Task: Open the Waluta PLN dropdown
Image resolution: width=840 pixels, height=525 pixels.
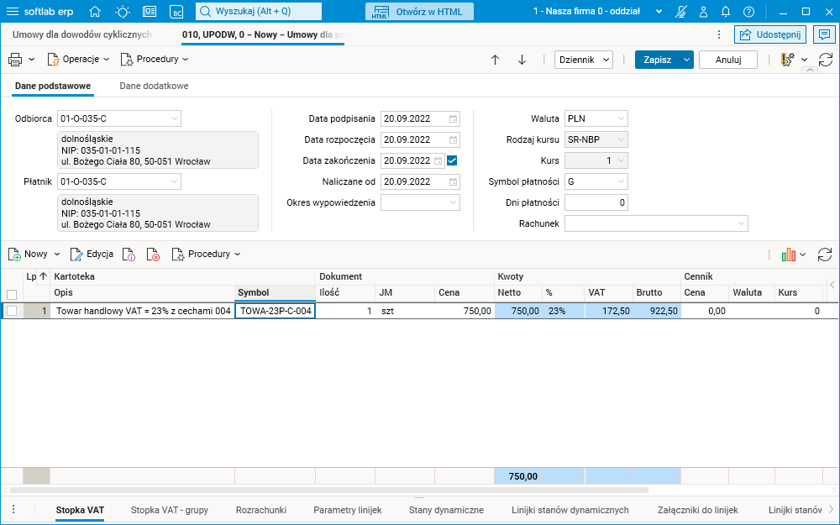Action: [x=621, y=118]
